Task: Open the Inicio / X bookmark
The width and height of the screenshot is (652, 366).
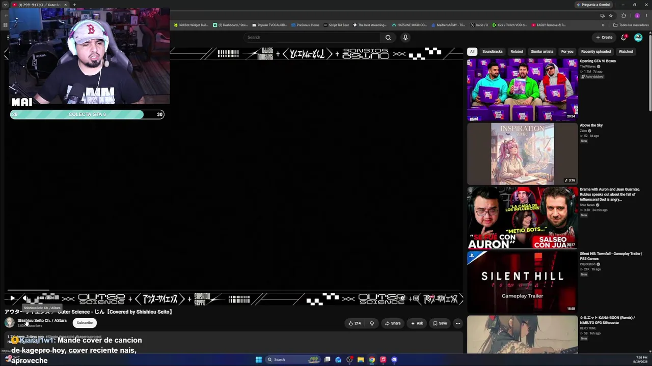Action: click(x=479, y=25)
